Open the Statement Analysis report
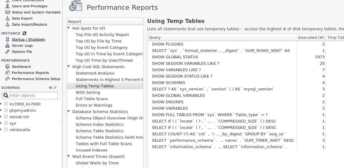Screen dimensions: 344x168 pos(95,73)
